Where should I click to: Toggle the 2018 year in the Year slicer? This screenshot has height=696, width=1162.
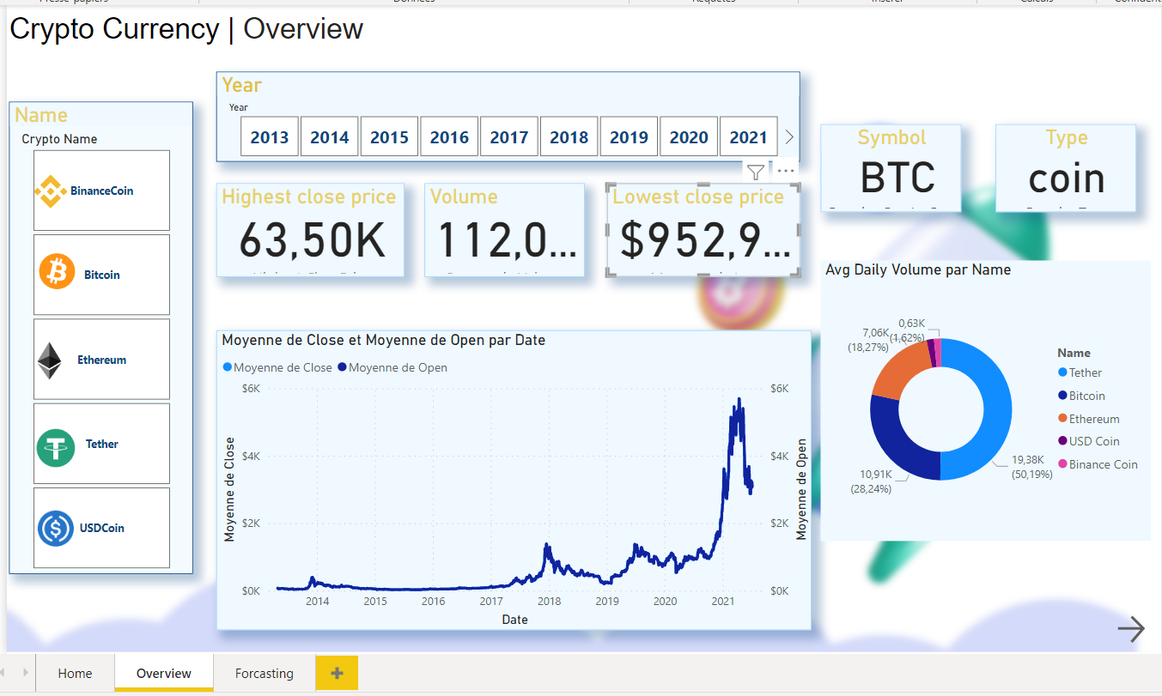569,136
